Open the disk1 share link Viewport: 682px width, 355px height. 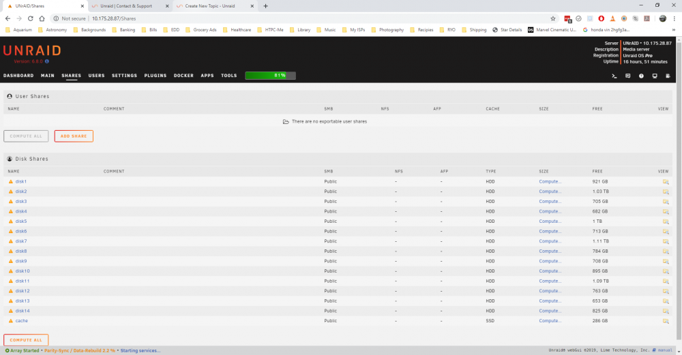coord(21,182)
